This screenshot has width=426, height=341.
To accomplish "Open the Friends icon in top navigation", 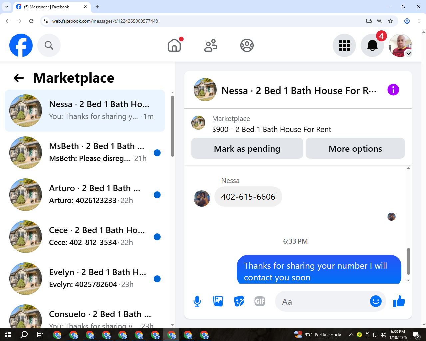I will pyautogui.click(x=211, y=45).
